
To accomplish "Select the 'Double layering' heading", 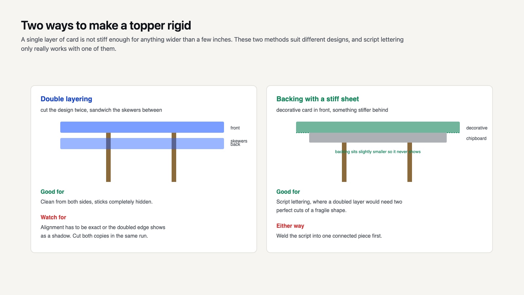I will tap(66, 99).
